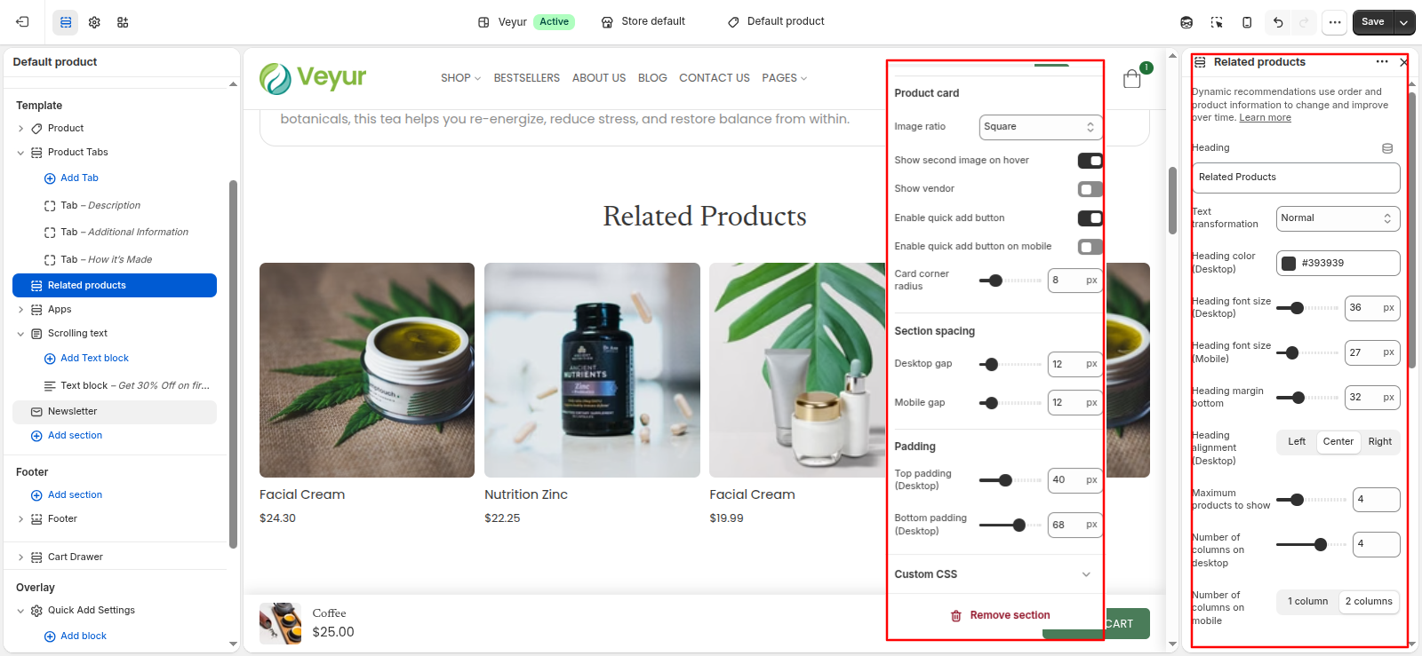Turn on quick add button on mobile

pos(1090,247)
